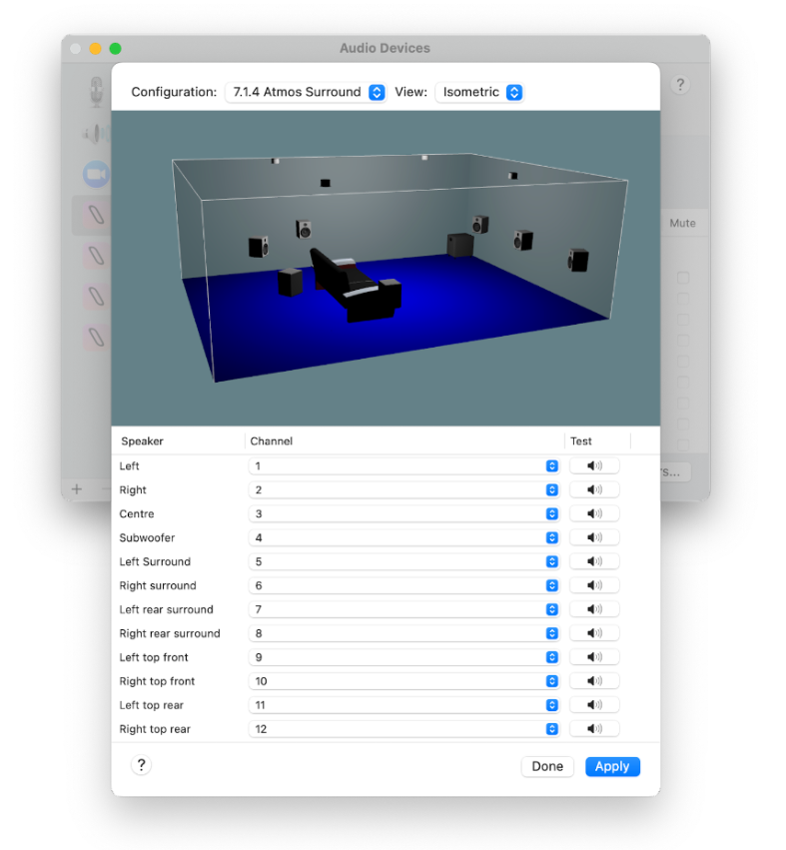Click the Done button
This screenshot has width=786, height=850.
pyautogui.click(x=547, y=766)
